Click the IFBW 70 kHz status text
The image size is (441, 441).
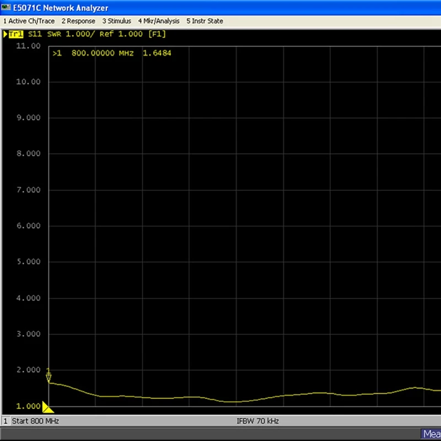pyautogui.click(x=257, y=421)
